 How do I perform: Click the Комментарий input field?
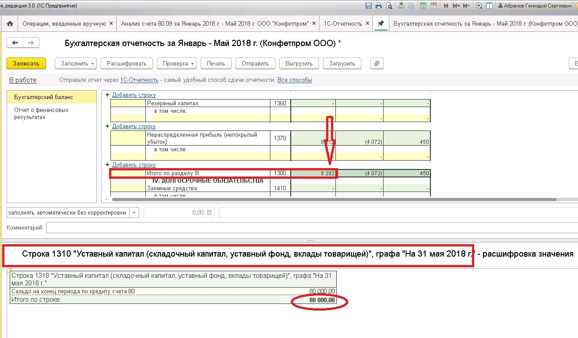pos(312,228)
